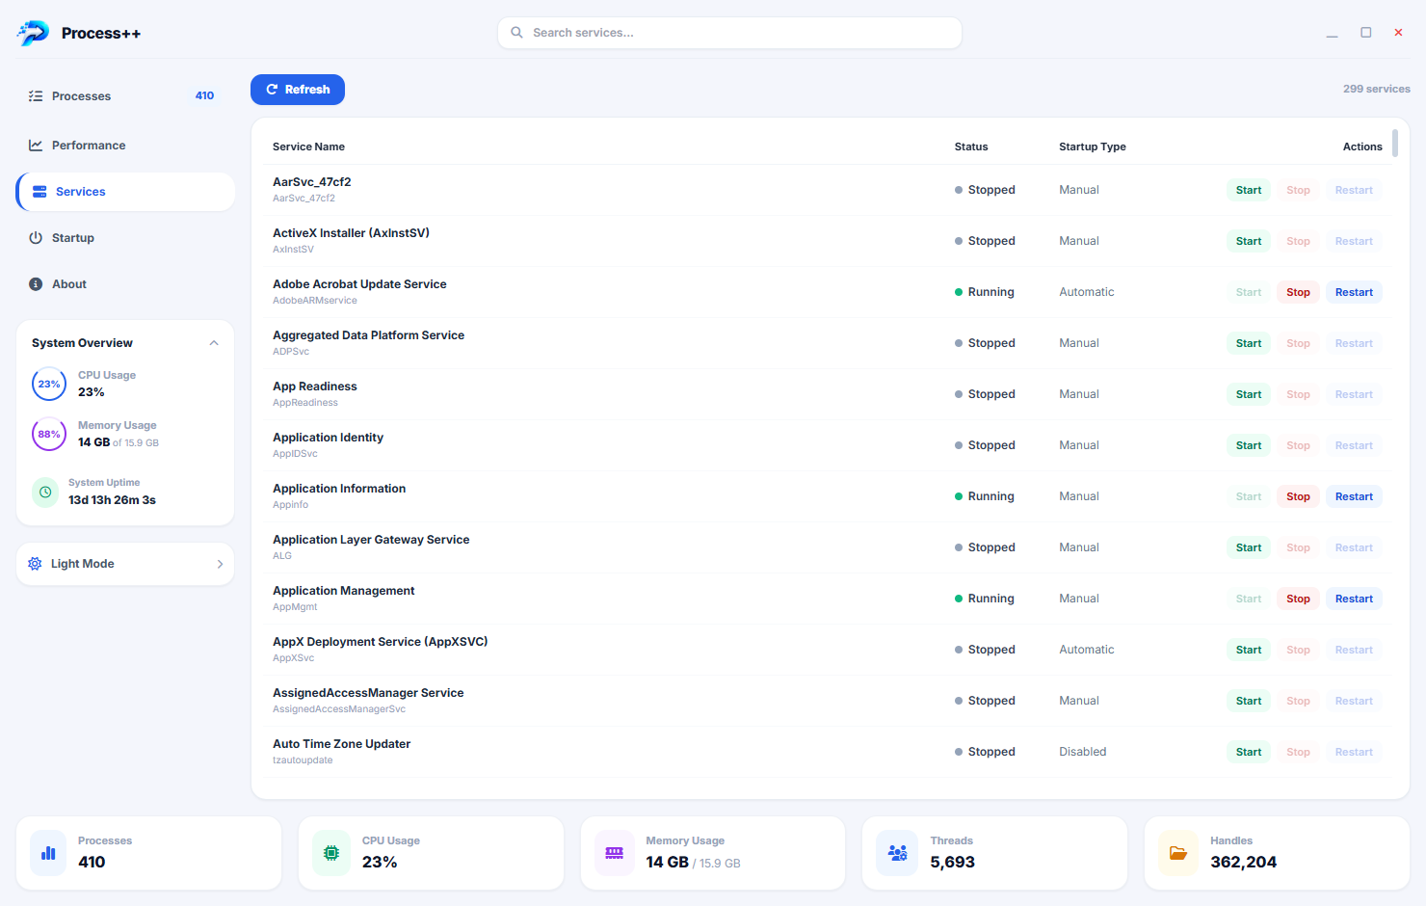Sort by the Service Name column header
Viewport: 1426px width, 906px height.
[308, 147]
